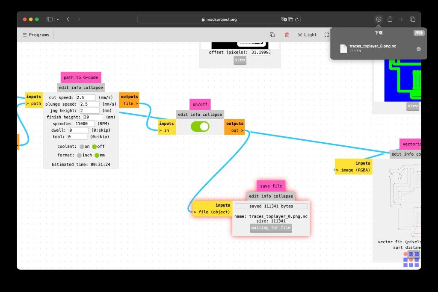Expand the sidebar dropdown chevron
Screen dimensions: 438x292
click(58, 19)
